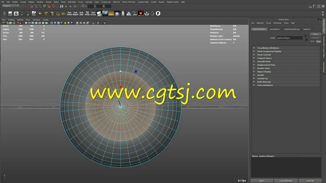Switch to lambert1 tab
The width and height of the screenshot is (326, 183).
(307, 29)
